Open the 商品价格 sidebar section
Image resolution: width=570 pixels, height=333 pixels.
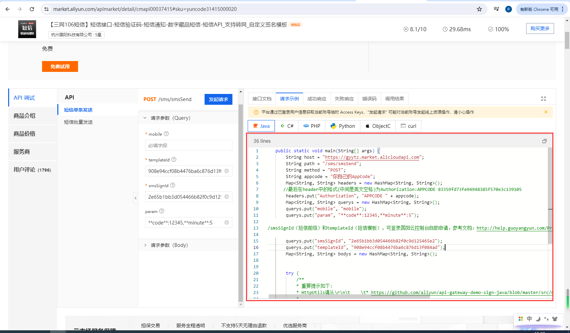tap(33, 134)
